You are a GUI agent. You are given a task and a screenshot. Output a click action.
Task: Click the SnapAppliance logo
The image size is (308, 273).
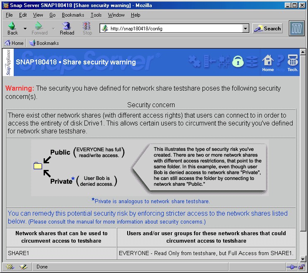8,62
